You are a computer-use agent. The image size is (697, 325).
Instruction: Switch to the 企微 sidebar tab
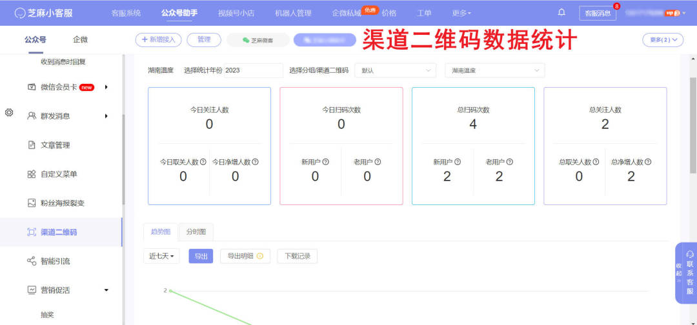pos(80,39)
